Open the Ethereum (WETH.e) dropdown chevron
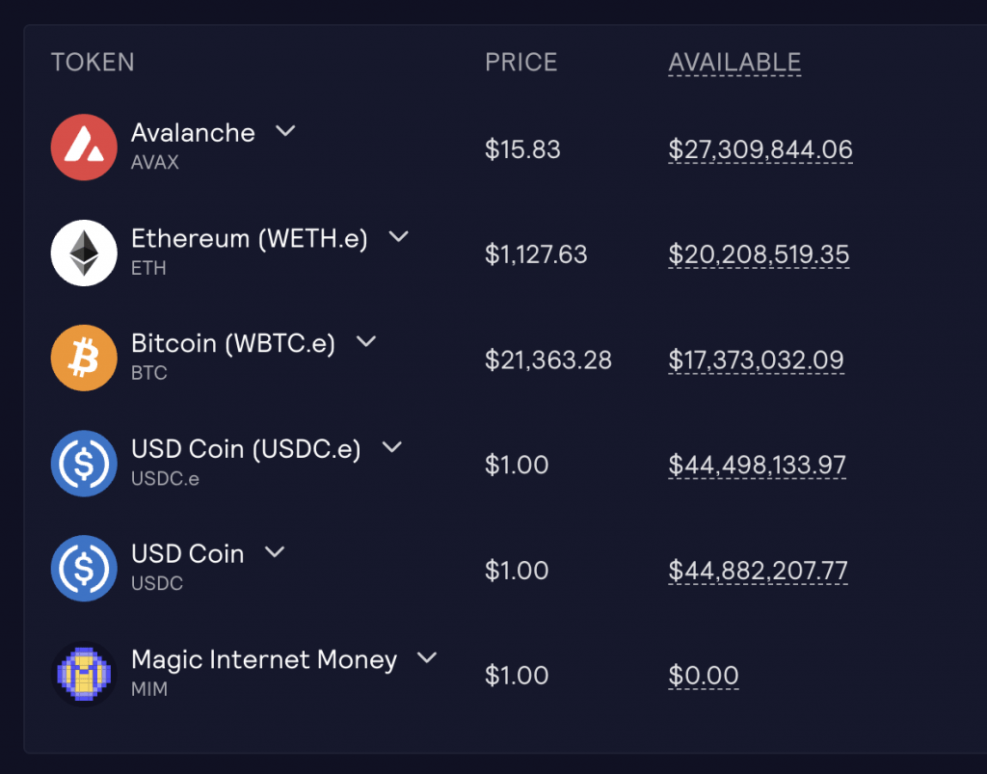 (x=398, y=237)
